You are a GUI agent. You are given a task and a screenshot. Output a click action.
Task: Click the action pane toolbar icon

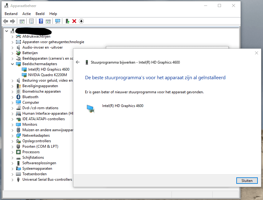click(48, 21)
